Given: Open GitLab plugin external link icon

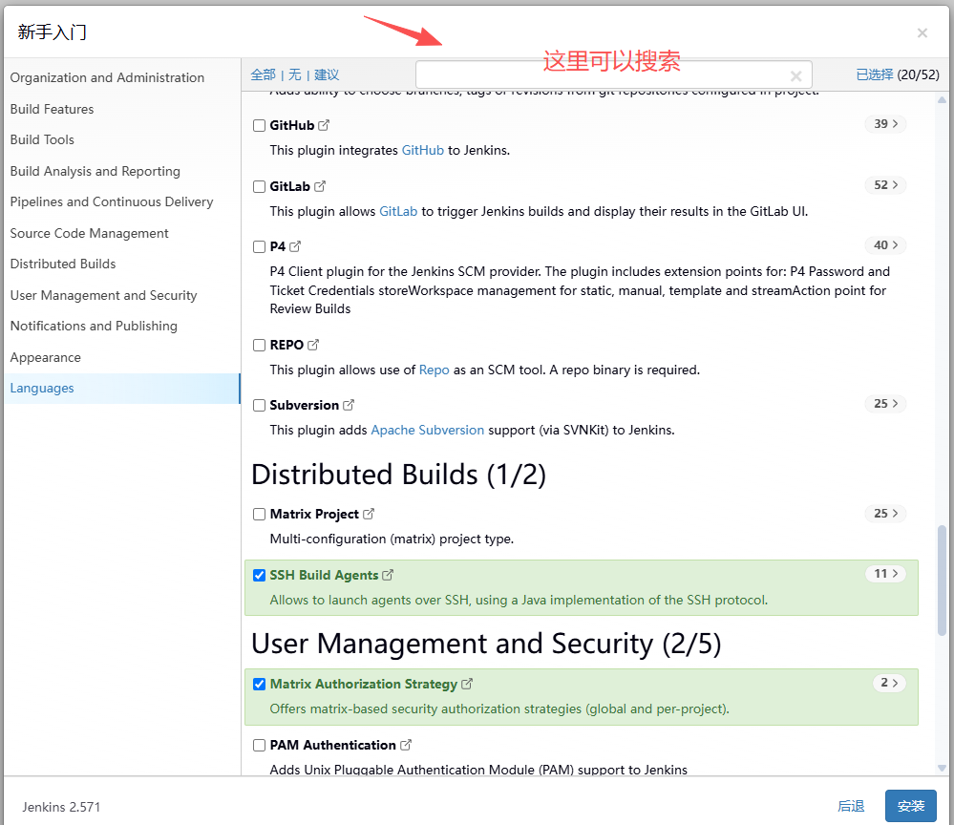Looking at the screenshot, I should [320, 186].
